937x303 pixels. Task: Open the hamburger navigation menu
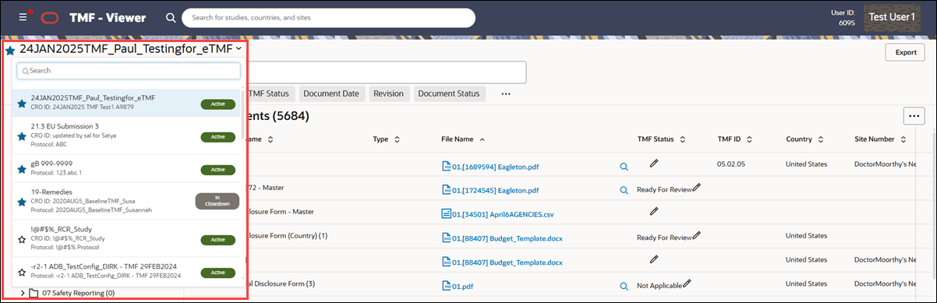pos(23,17)
